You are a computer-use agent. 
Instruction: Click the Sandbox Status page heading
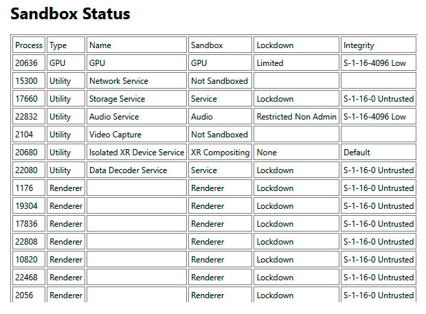point(70,14)
